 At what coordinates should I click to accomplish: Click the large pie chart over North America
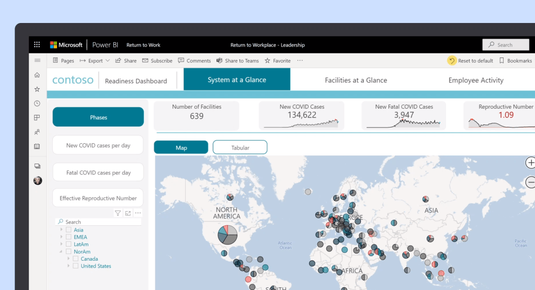[x=227, y=235]
